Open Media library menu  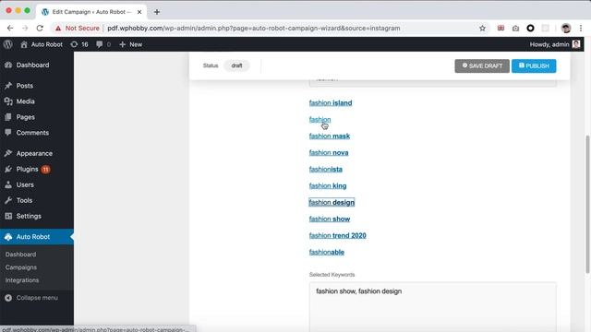pos(25,101)
